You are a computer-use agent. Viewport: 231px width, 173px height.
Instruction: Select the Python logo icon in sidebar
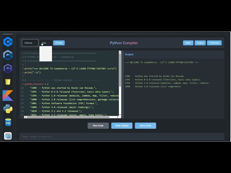(8, 108)
